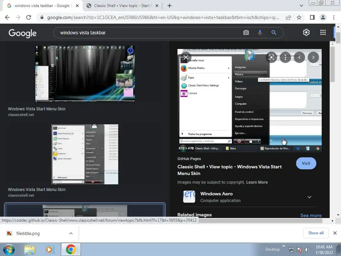This screenshot has width=341, height=256.
Task: Open the taskbar clock and date
Action: click(324, 250)
